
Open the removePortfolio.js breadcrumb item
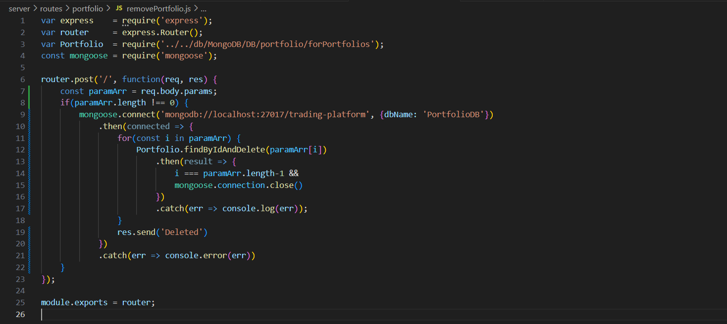(x=158, y=9)
